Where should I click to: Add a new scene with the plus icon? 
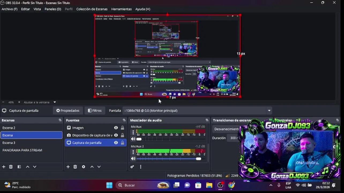(4, 167)
